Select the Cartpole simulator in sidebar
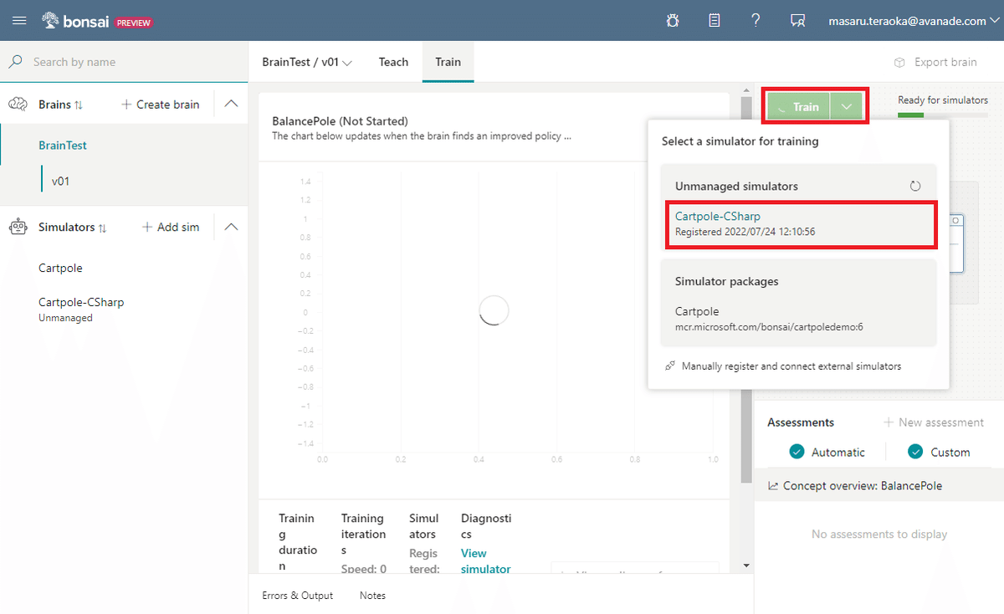This screenshot has width=1004, height=614. click(60, 269)
